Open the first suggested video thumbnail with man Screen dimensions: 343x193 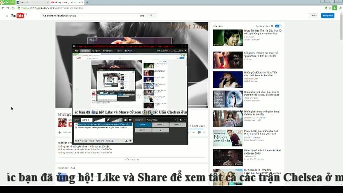228,38
